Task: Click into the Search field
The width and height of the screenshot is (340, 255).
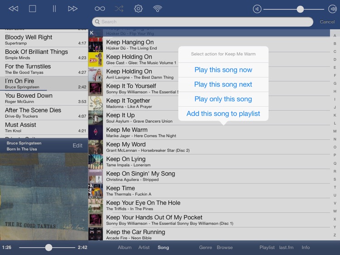Action: 203,22
